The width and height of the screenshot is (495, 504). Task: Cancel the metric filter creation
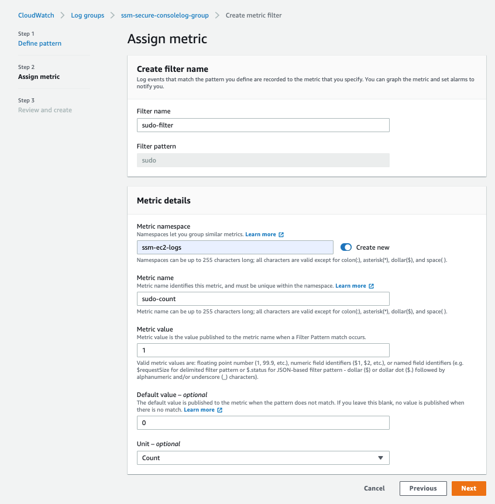[x=374, y=488]
